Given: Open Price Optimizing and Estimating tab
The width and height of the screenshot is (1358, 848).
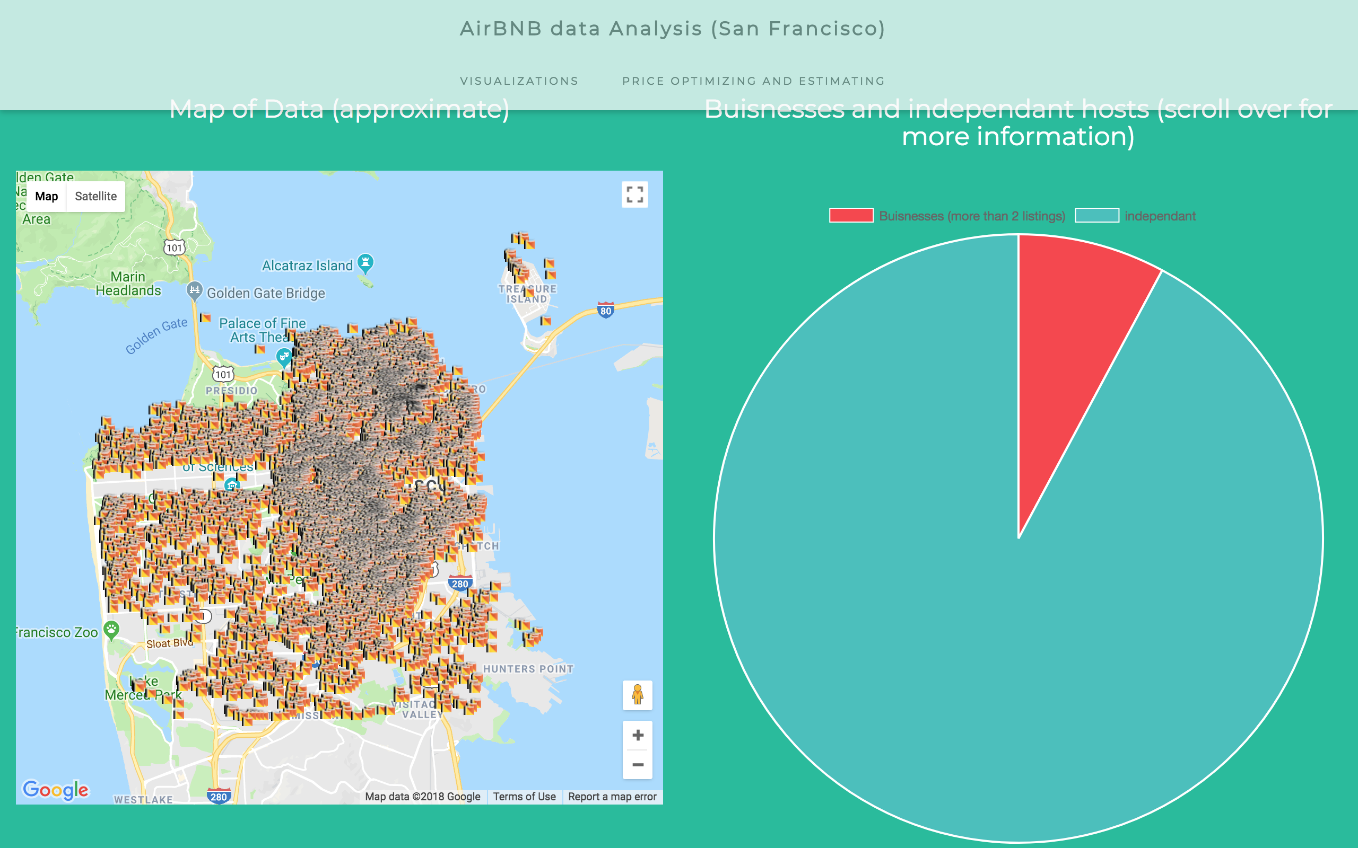Looking at the screenshot, I should click(x=754, y=81).
